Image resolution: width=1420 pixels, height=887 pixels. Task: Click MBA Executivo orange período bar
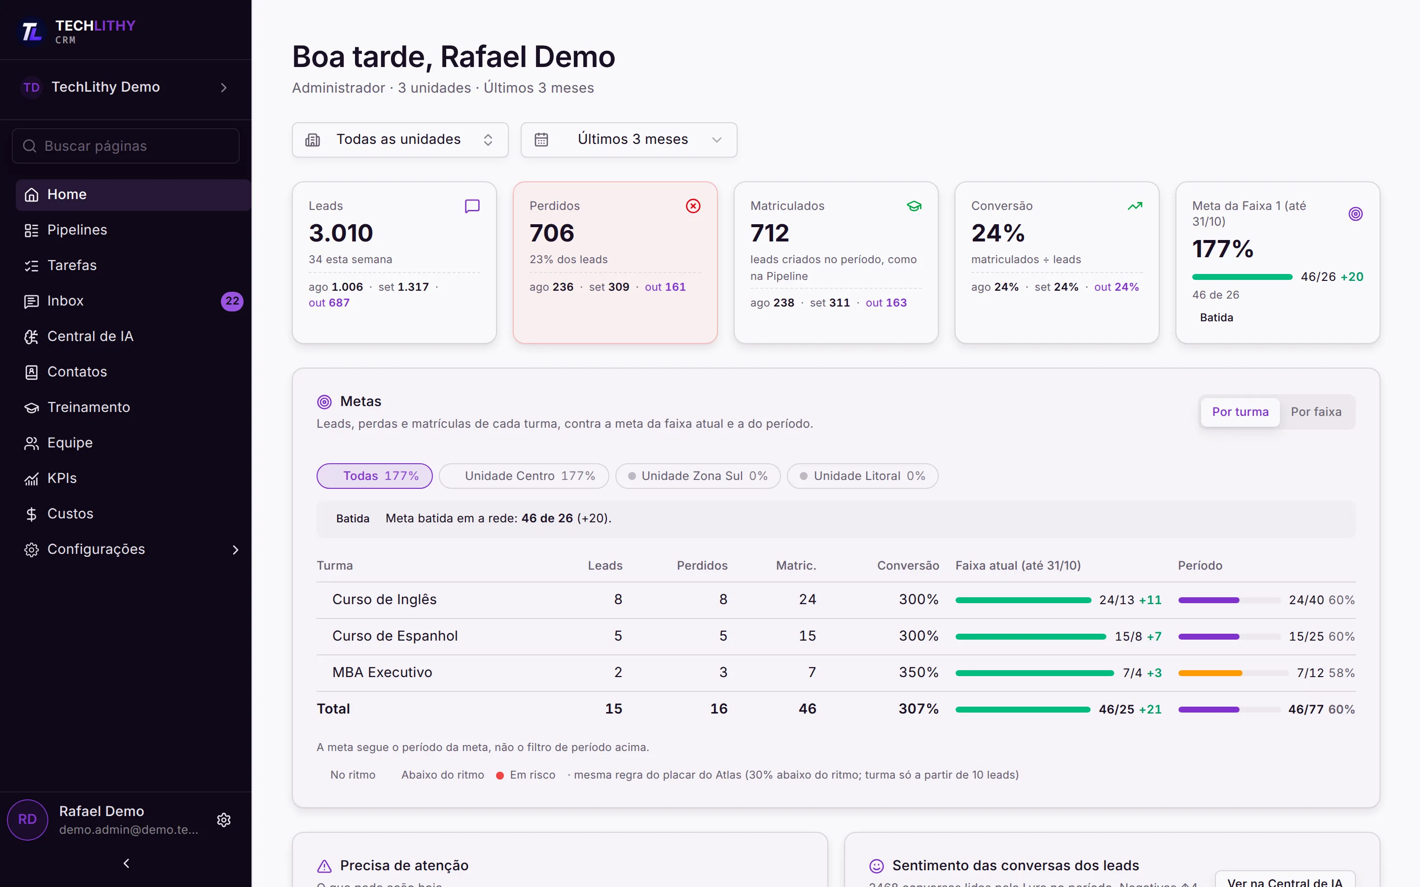coord(1210,673)
